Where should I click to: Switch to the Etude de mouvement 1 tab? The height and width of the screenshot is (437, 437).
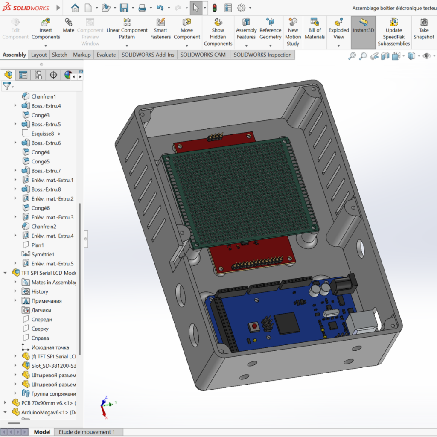tap(87, 432)
